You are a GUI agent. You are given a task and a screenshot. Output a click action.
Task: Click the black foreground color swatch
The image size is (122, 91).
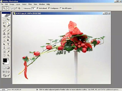click(5, 60)
